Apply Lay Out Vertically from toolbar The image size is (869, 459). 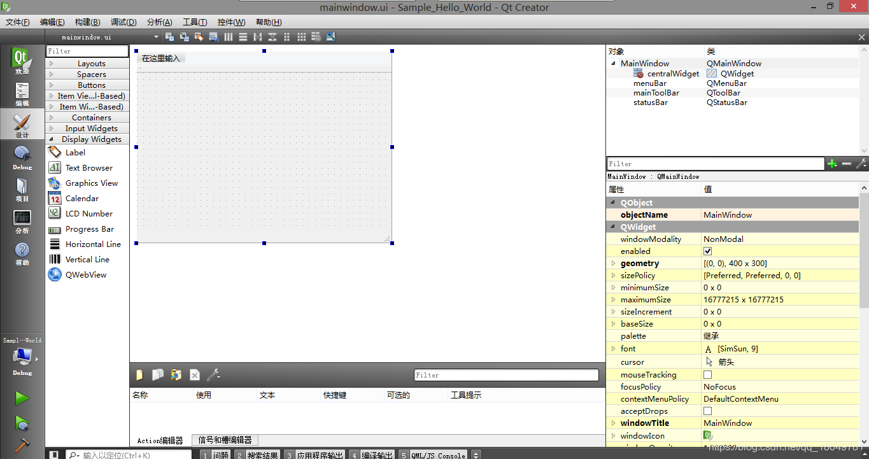[x=243, y=37]
